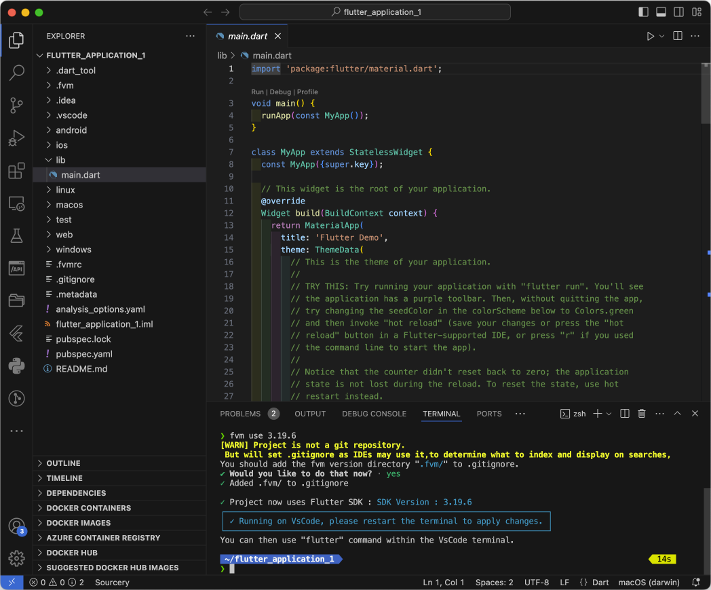Image resolution: width=711 pixels, height=590 pixels.
Task: Click the Run CodeLens above main()
Action: 257,92
